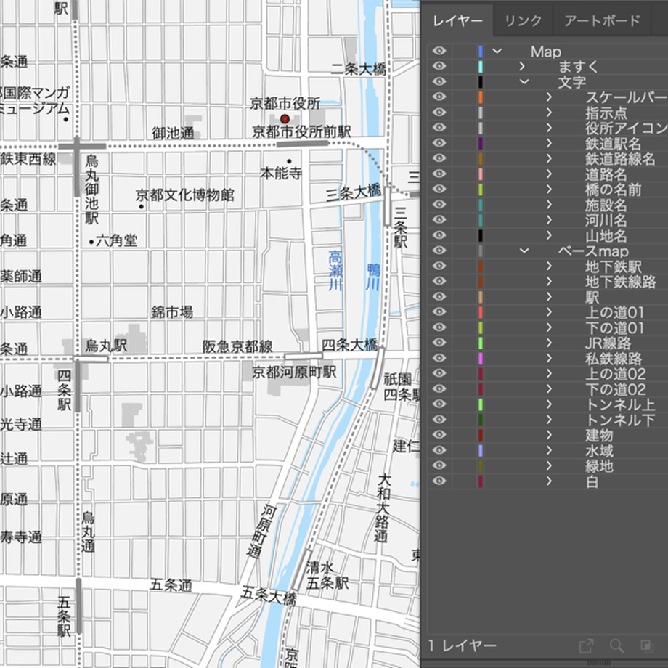Viewport: 668px width, 668px height.
Task: Collapse the ベースmap layer group
Action: pyautogui.click(x=524, y=250)
